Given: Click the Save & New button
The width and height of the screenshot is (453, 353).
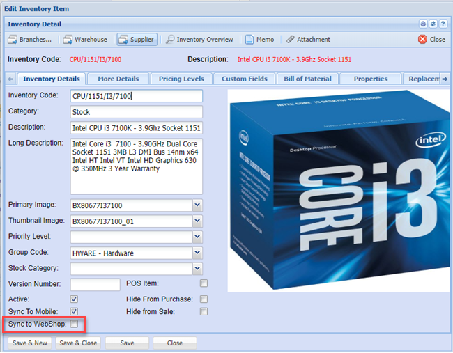Looking at the screenshot, I should [x=30, y=343].
